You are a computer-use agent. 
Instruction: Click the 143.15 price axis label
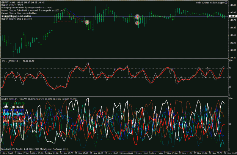[232, 35]
